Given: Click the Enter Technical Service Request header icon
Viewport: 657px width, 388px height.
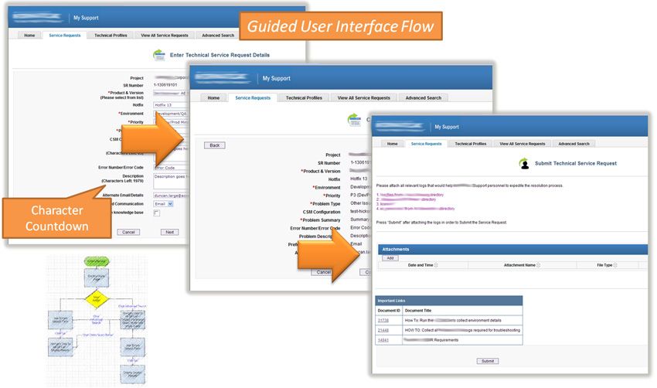Looking at the screenshot, I should pos(159,55).
